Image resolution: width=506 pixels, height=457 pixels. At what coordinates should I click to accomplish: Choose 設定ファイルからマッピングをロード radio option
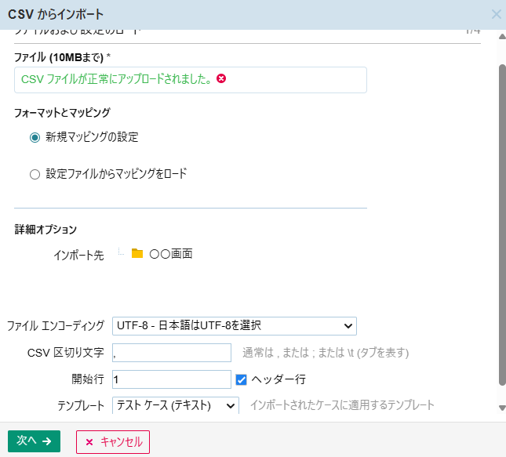[35, 175]
